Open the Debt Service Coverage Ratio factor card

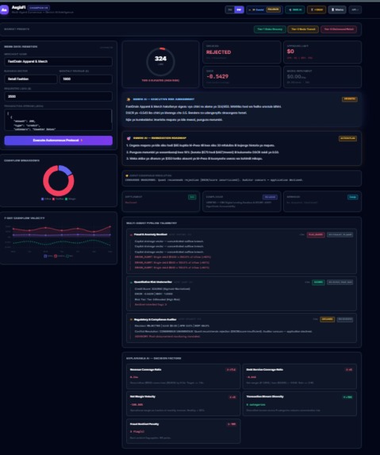point(300,376)
